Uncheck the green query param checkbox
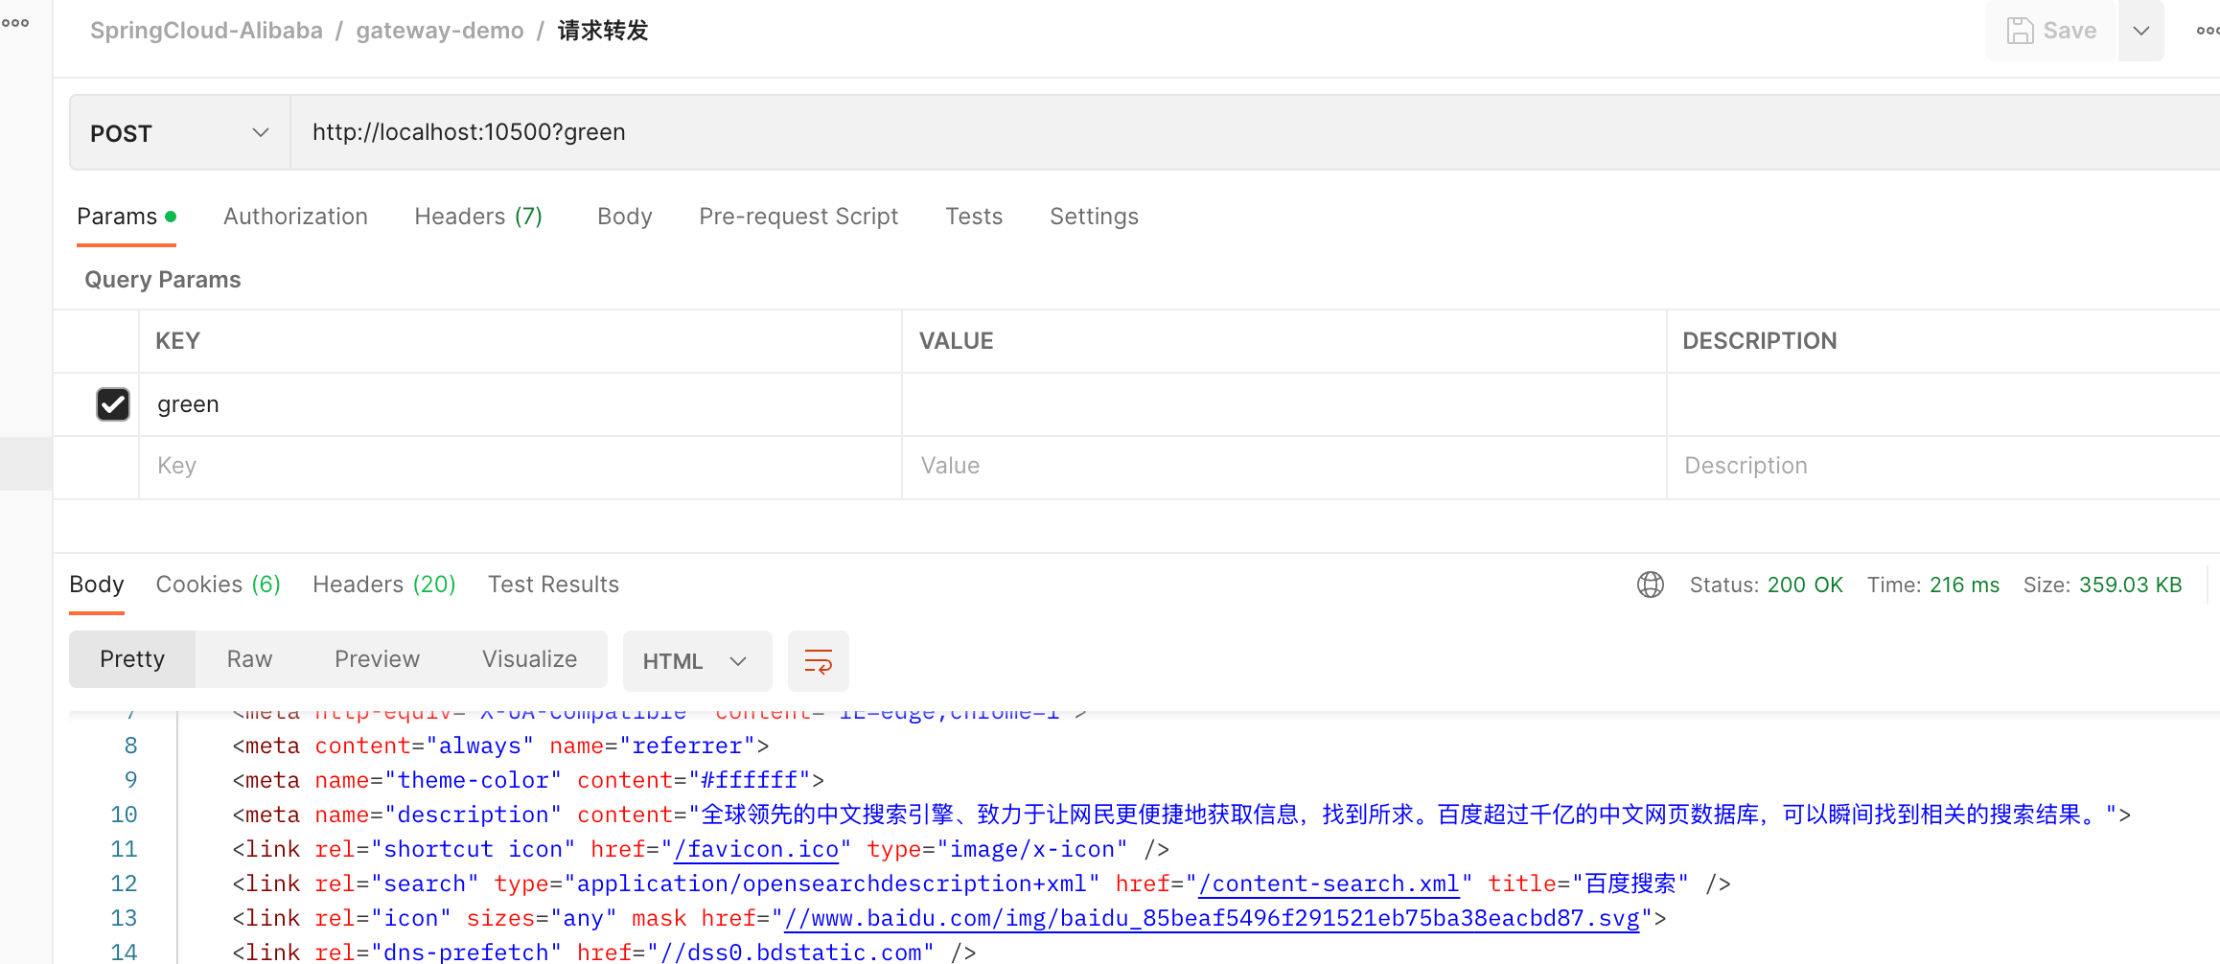Viewport: 2220px width, 964px height. click(113, 404)
